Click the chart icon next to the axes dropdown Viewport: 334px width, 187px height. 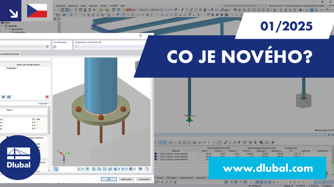tap(87, 169)
